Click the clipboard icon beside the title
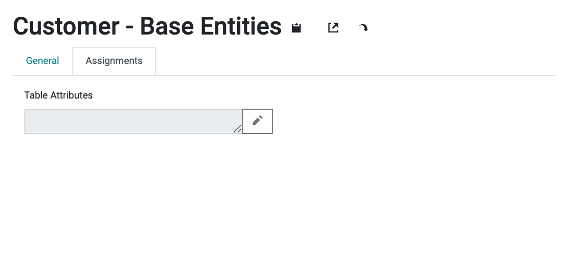This screenshot has width=571, height=258. [x=296, y=27]
